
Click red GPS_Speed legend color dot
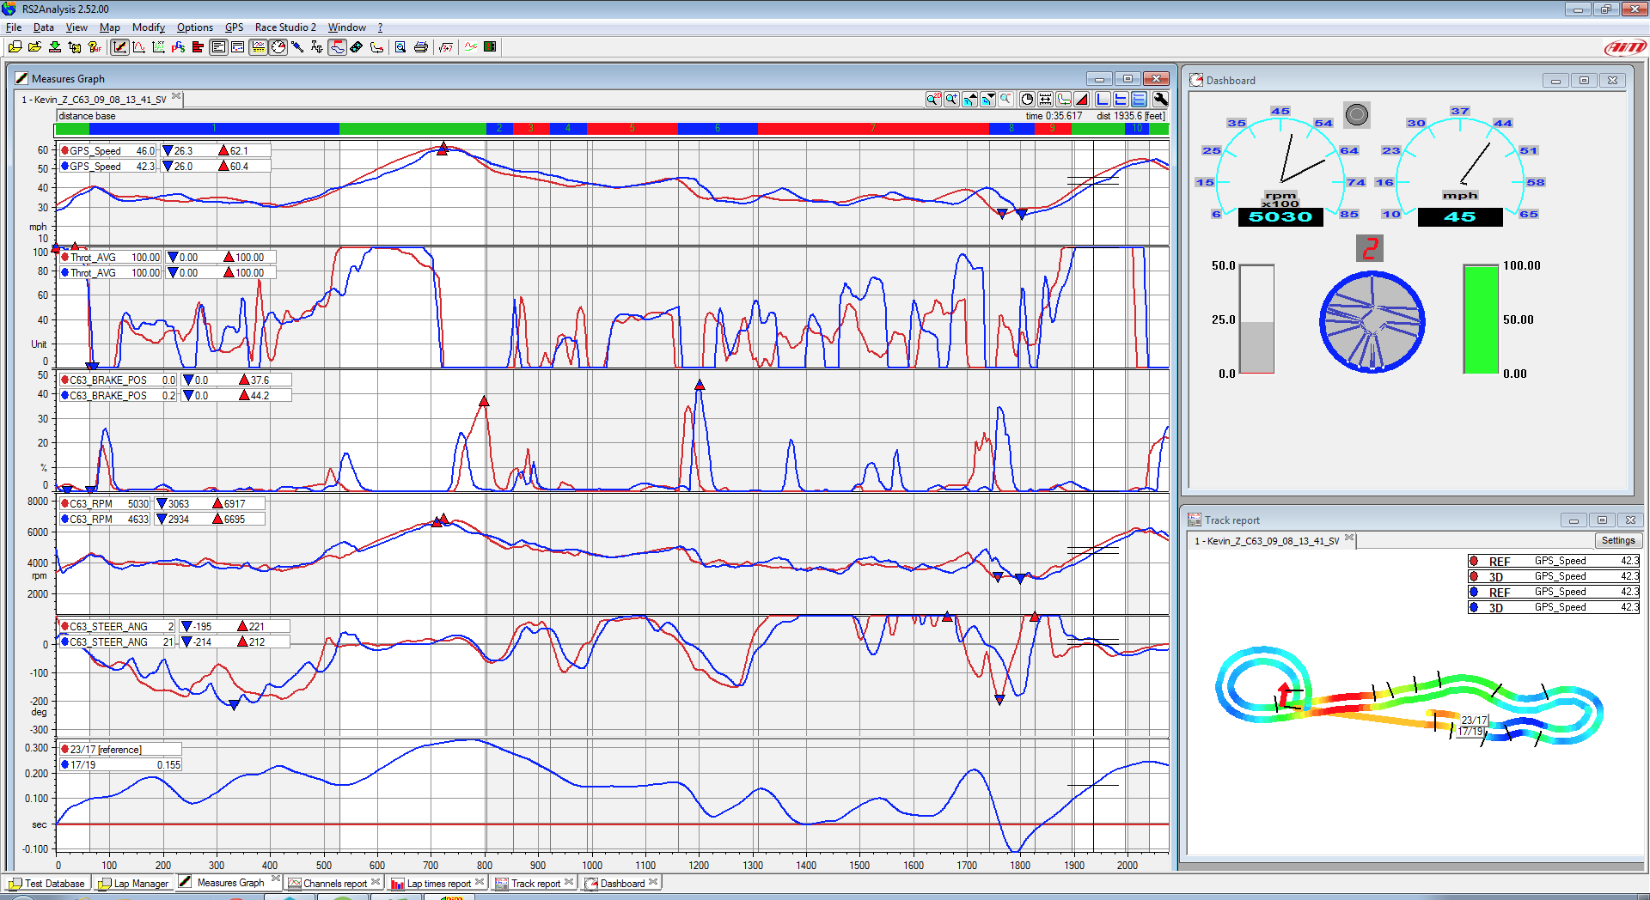[65, 150]
